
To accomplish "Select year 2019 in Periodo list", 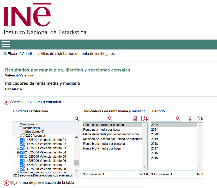I will 154,139.
